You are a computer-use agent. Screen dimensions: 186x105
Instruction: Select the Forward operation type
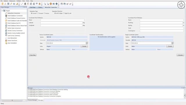click(38, 13)
